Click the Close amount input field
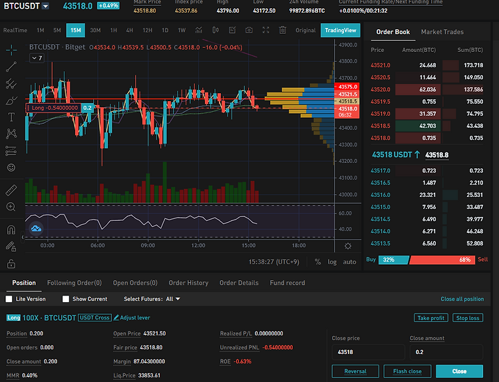499x382 pixels. 446,352
